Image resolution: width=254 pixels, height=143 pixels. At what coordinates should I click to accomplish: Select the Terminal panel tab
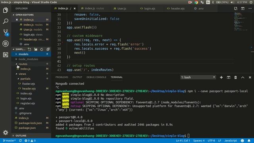coord(117,77)
